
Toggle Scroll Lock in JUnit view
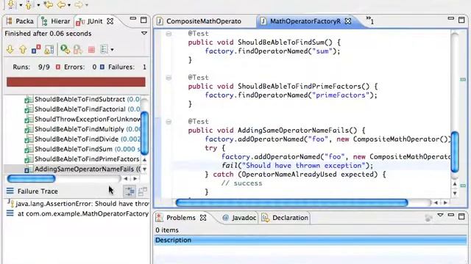pyautogui.click(x=49, y=50)
